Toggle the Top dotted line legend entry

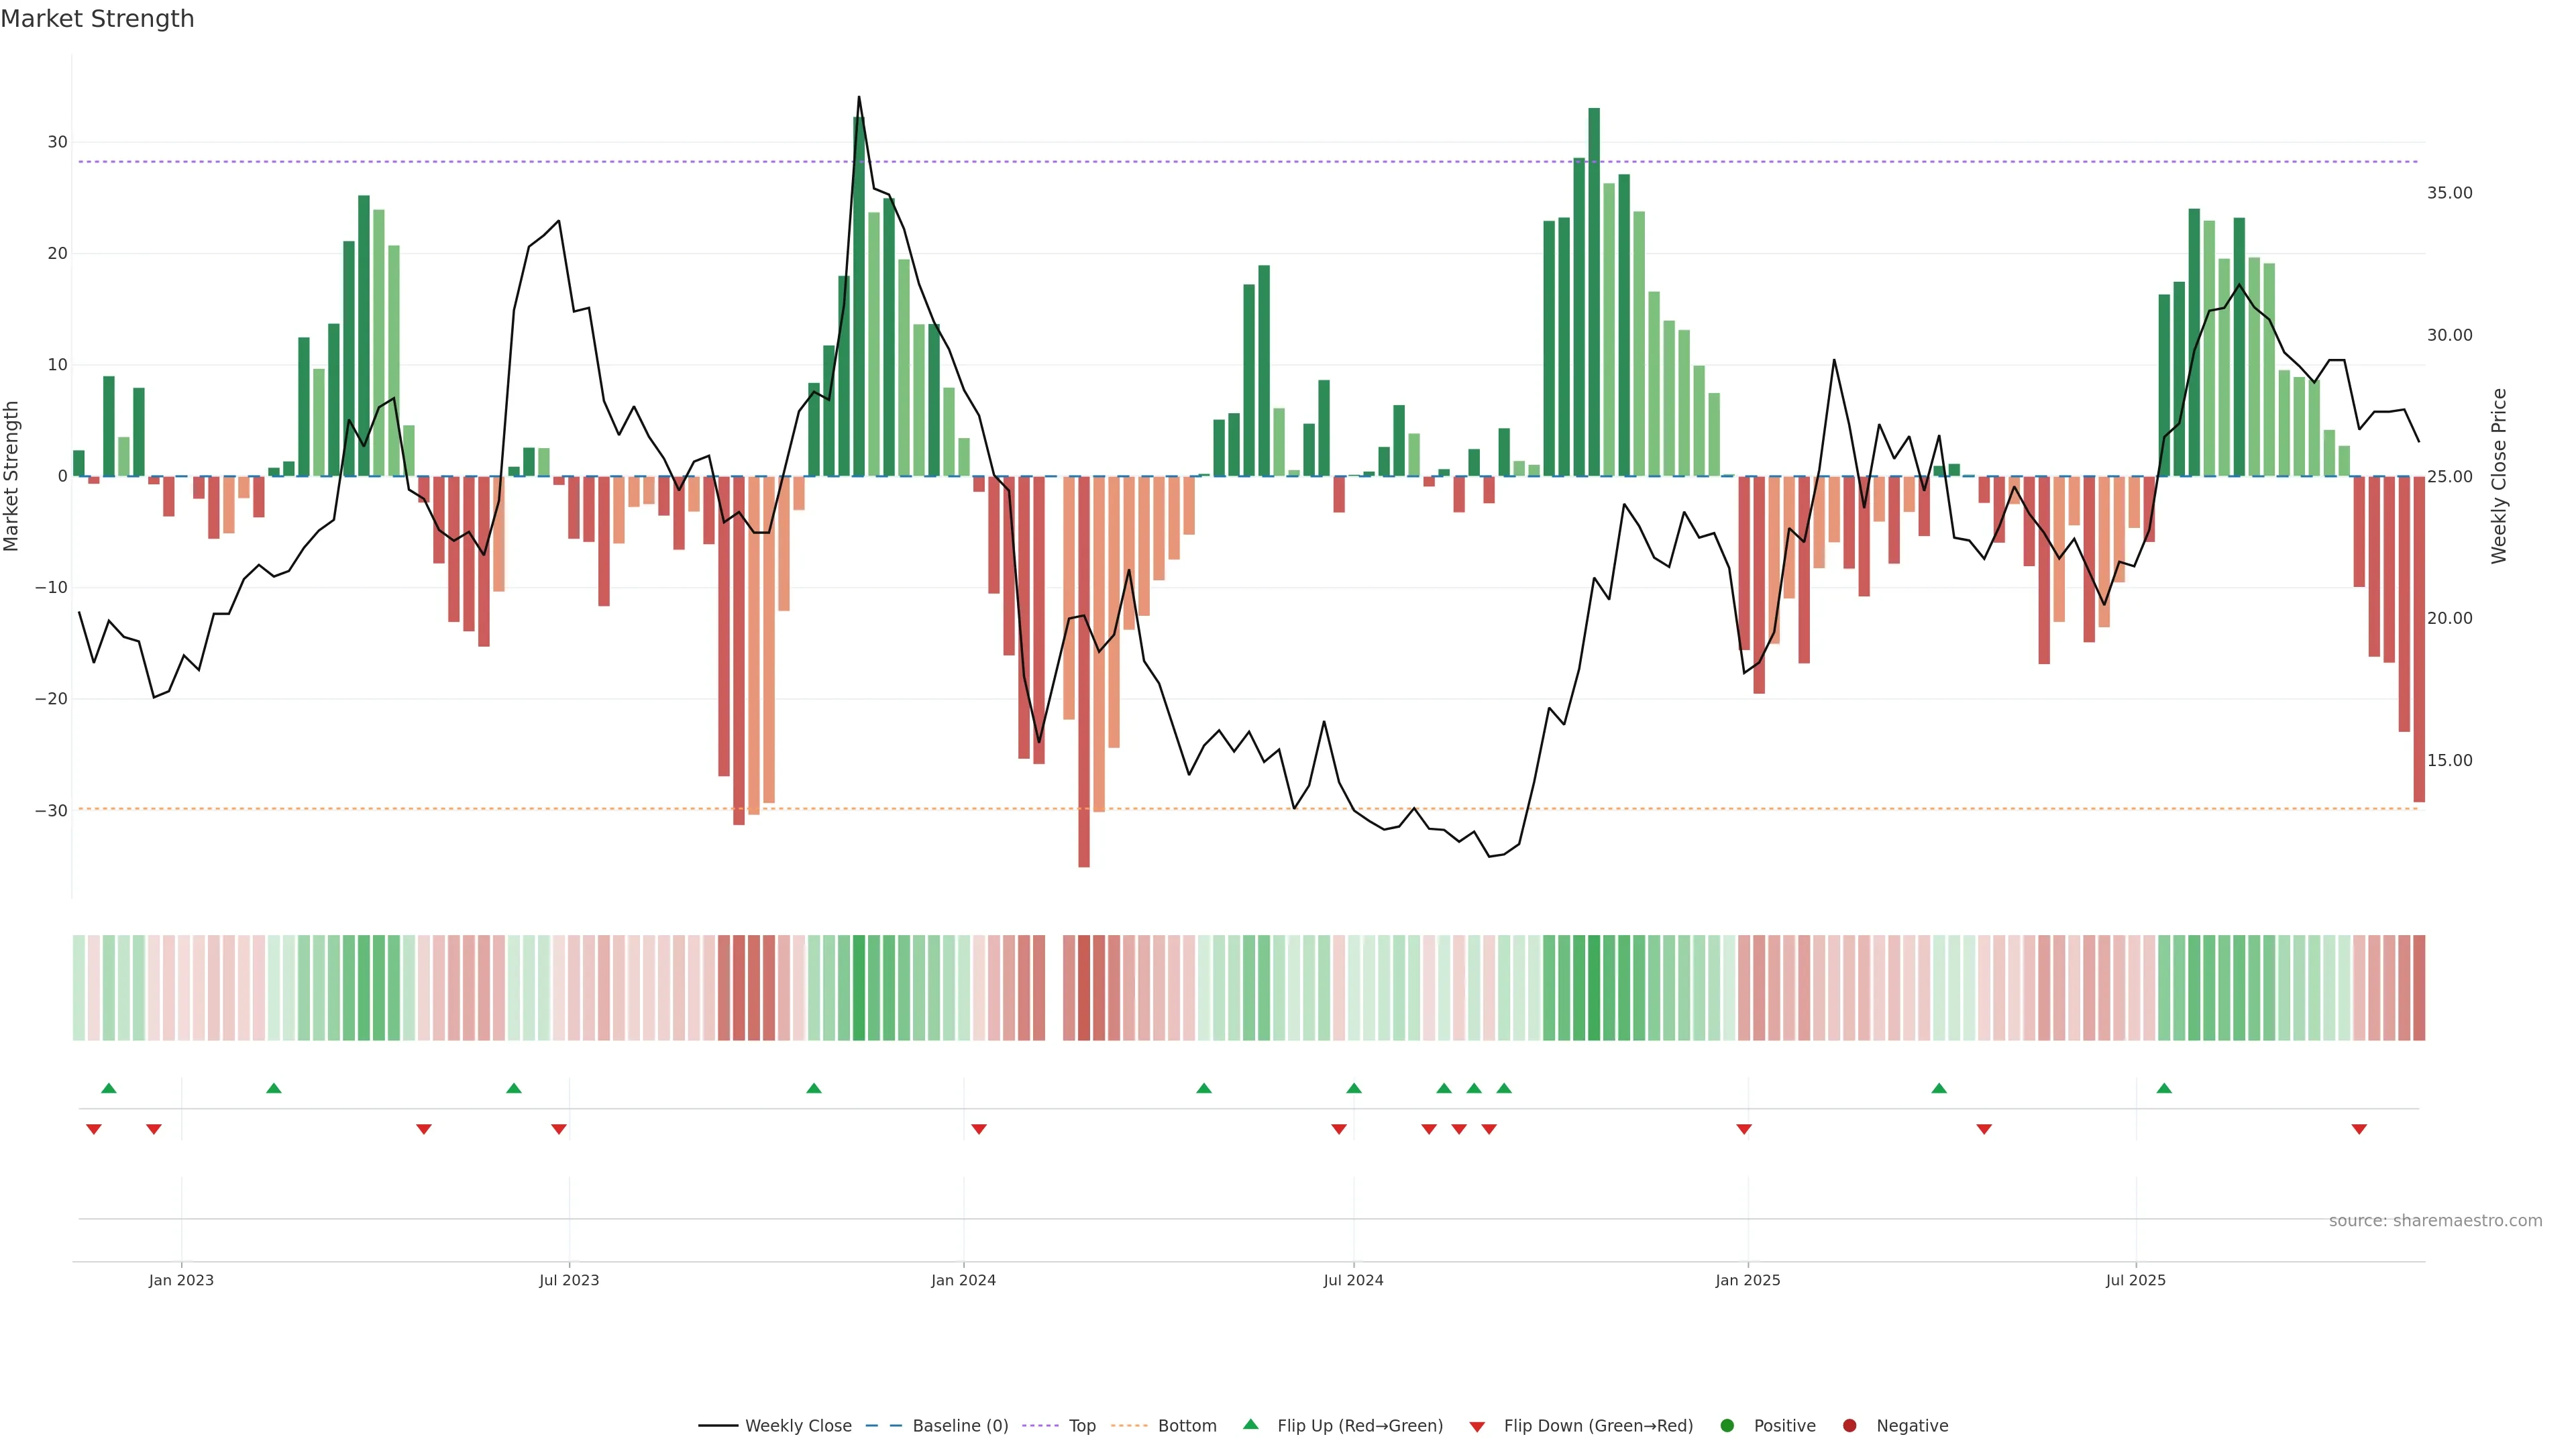[1060, 1425]
